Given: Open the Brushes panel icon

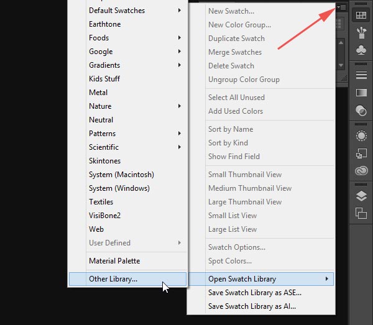Looking at the screenshot, I should pos(361,32).
